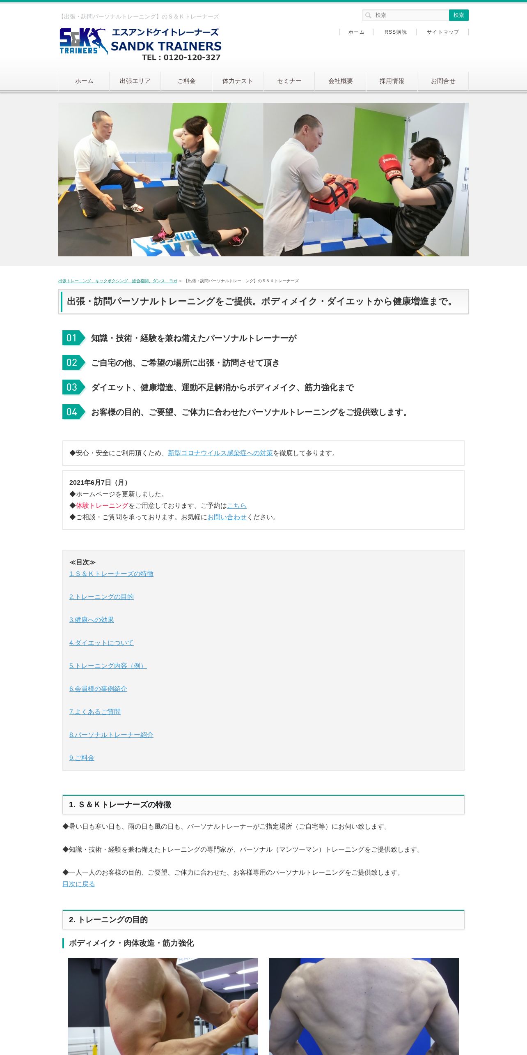This screenshot has width=527, height=1055.
Task: Select the セミナー navigation tab
Action: coord(289,81)
